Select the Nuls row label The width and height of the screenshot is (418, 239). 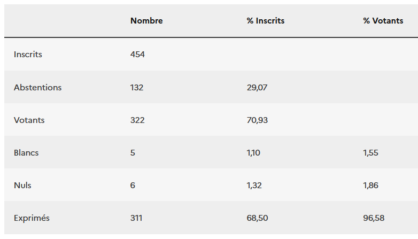coord(22,185)
